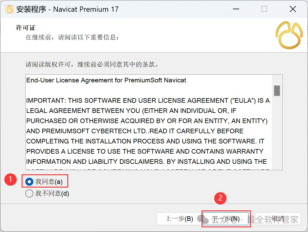
Task: Go back with the 上一步(B) button
Action: tap(179, 219)
